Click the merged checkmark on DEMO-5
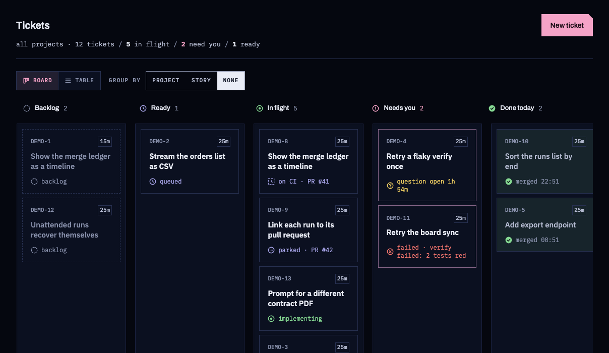609x353 pixels. tap(509, 240)
